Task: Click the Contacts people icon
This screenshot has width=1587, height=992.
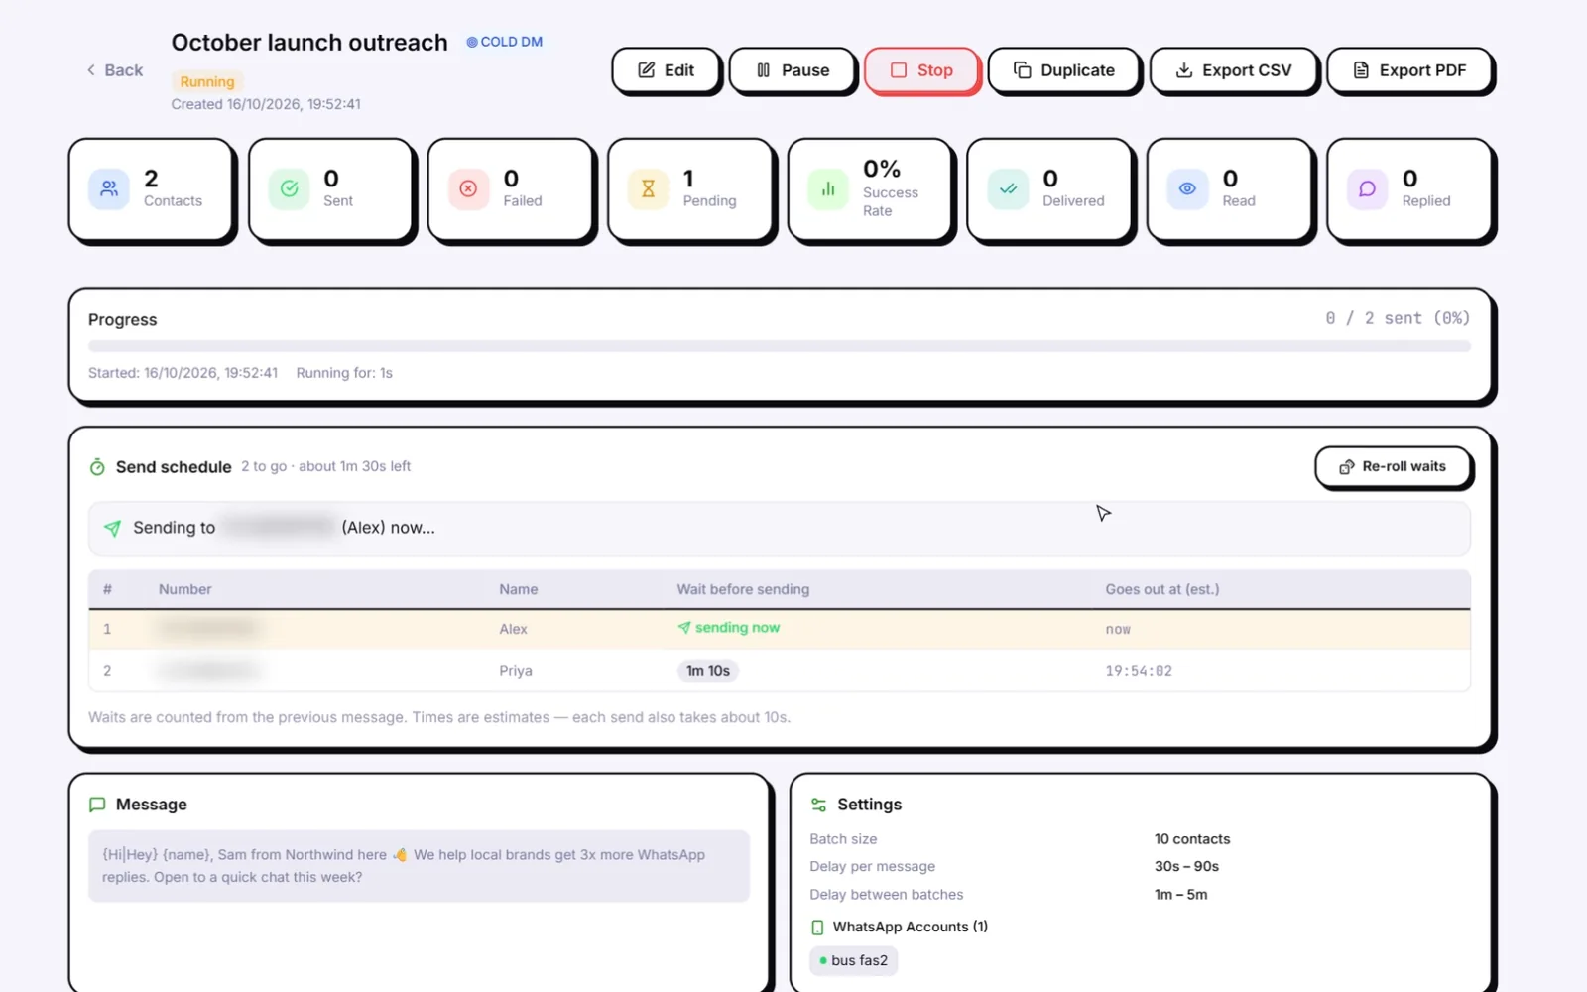Action: coord(109,188)
